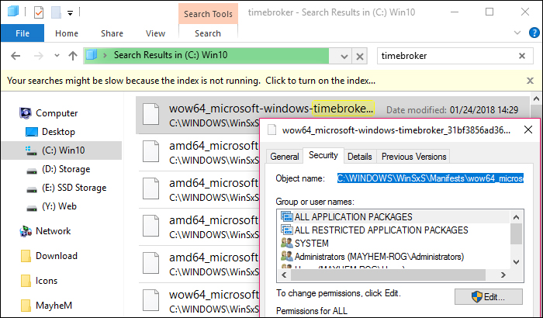Image resolution: width=543 pixels, height=318 pixels.
Task: Open Help with the question mark icon
Action: 534,33
